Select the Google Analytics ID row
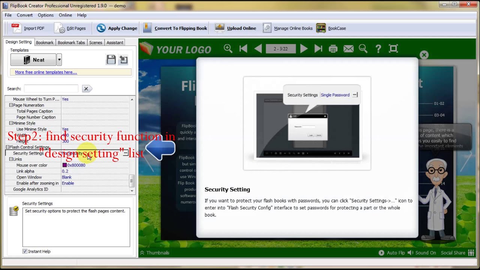This screenshot has height=270, width=480. [67, 189]
